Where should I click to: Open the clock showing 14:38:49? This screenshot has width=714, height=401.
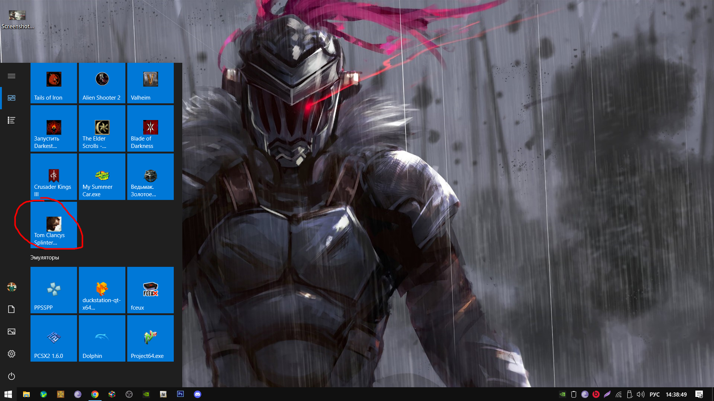point(676,394)
